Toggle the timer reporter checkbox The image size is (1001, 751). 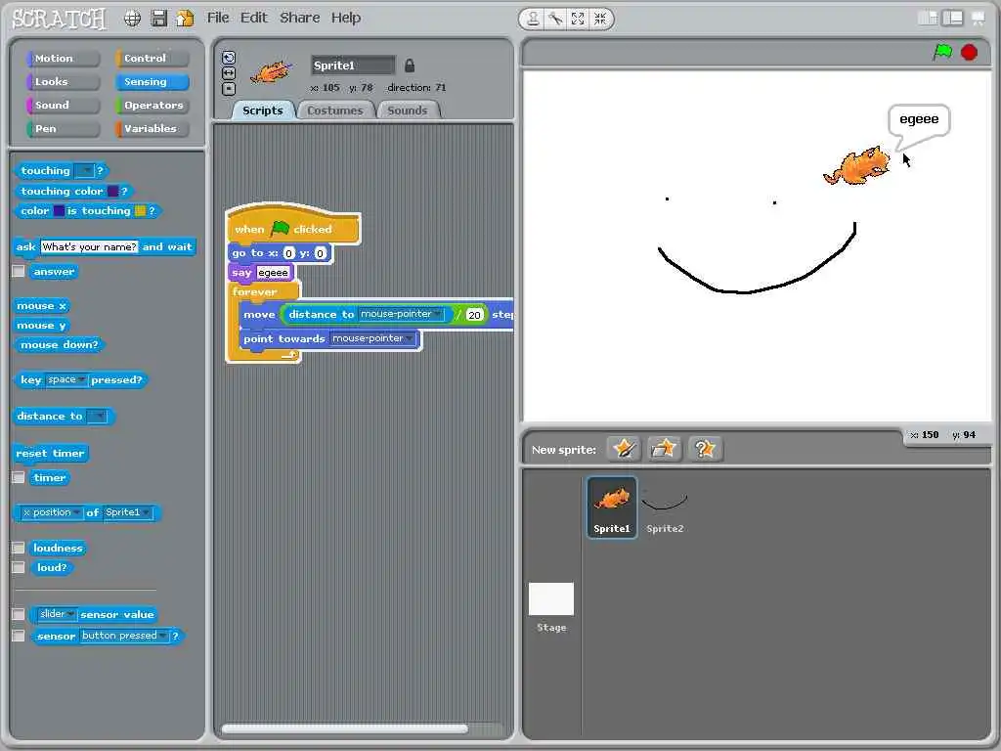19,477
